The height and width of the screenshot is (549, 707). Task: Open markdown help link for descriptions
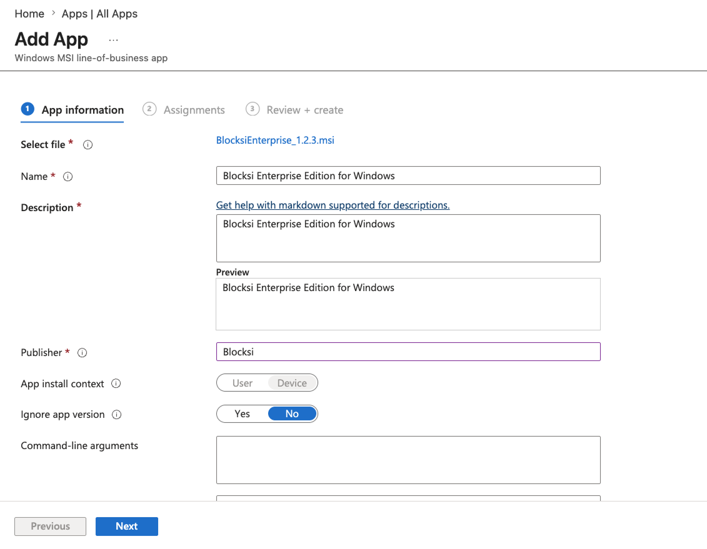point(333,205)
